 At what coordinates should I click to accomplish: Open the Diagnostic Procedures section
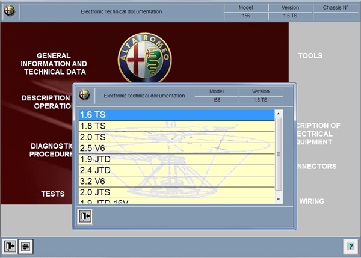tap(51, 150)
